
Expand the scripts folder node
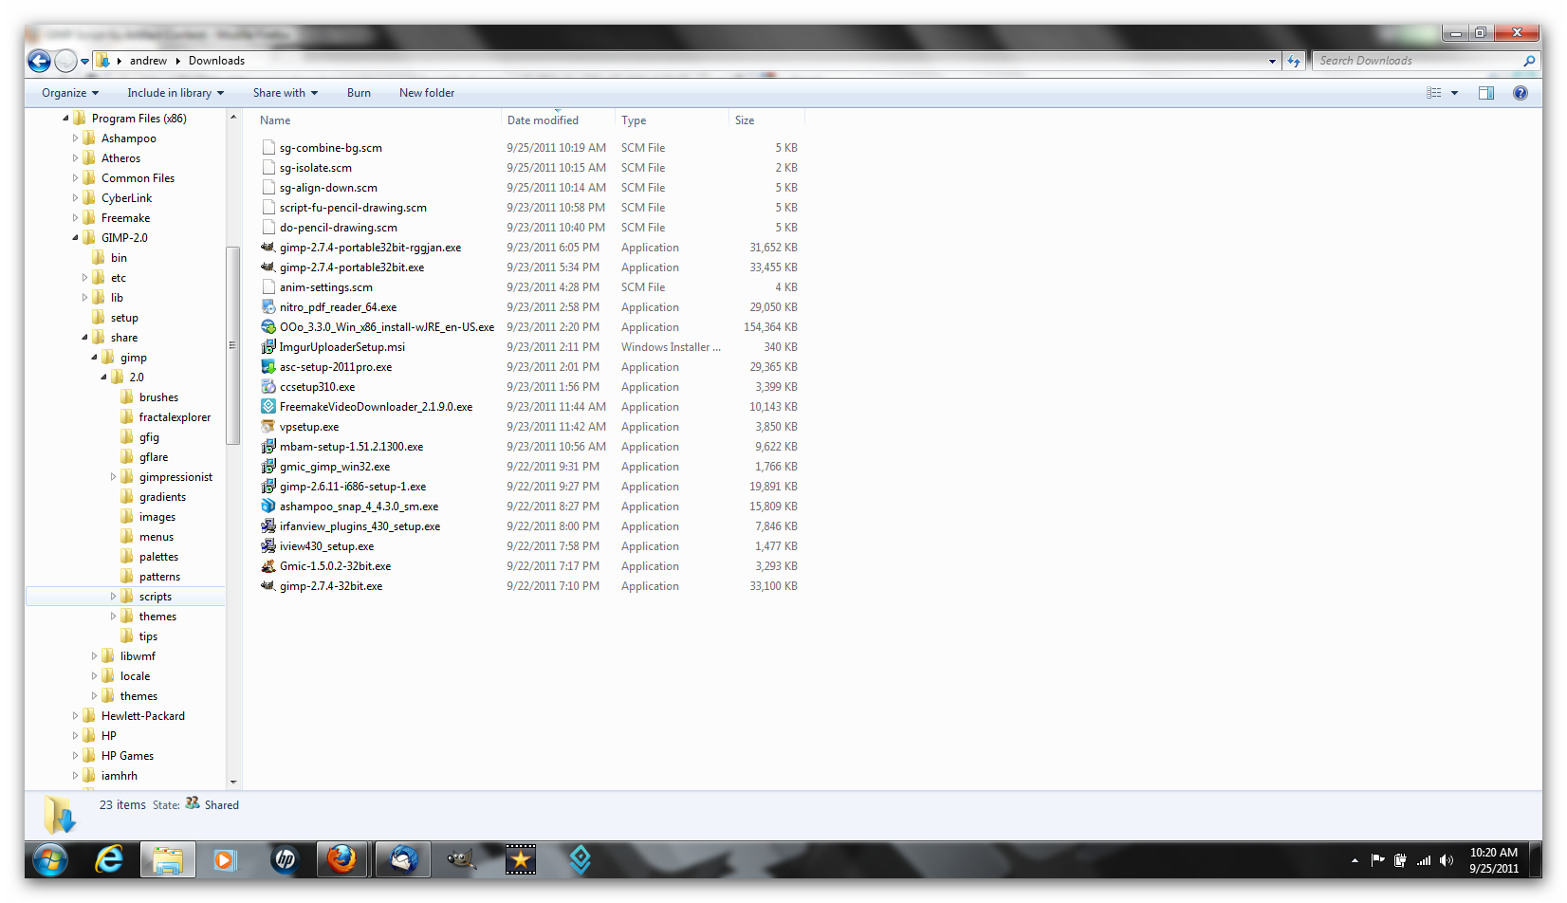click(113, 597)
